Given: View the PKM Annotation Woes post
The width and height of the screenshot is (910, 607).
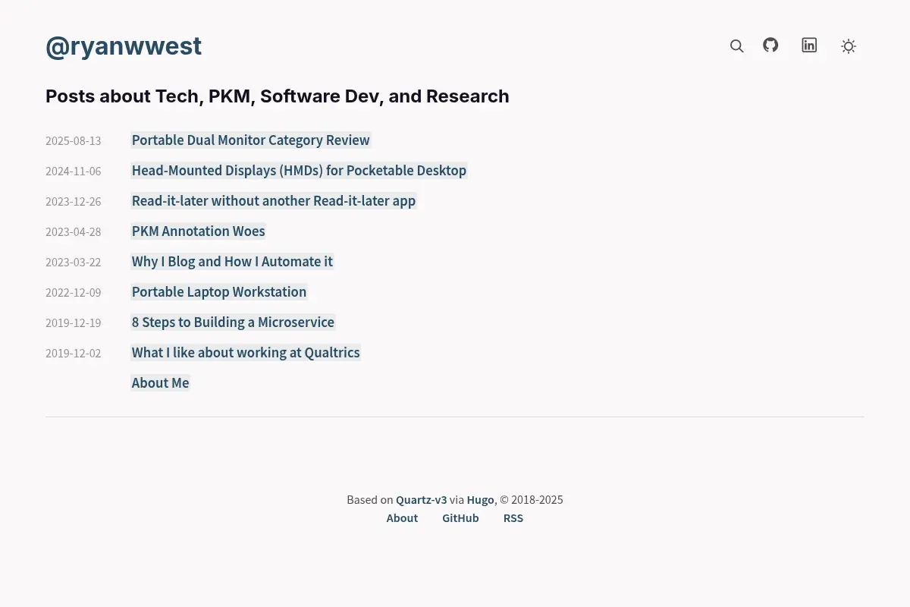Looking at the screenshot, I should click(199, 231).
